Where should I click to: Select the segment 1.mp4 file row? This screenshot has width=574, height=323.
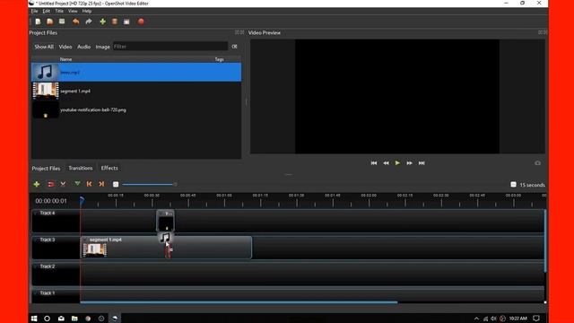click(136, 91)
